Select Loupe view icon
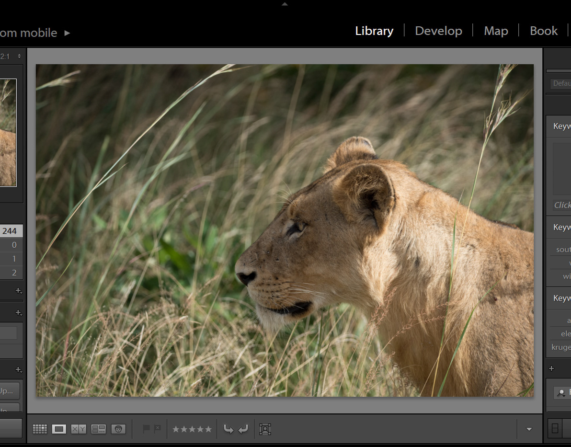Viewport: 571px width, 447px height. click(59, 429)
